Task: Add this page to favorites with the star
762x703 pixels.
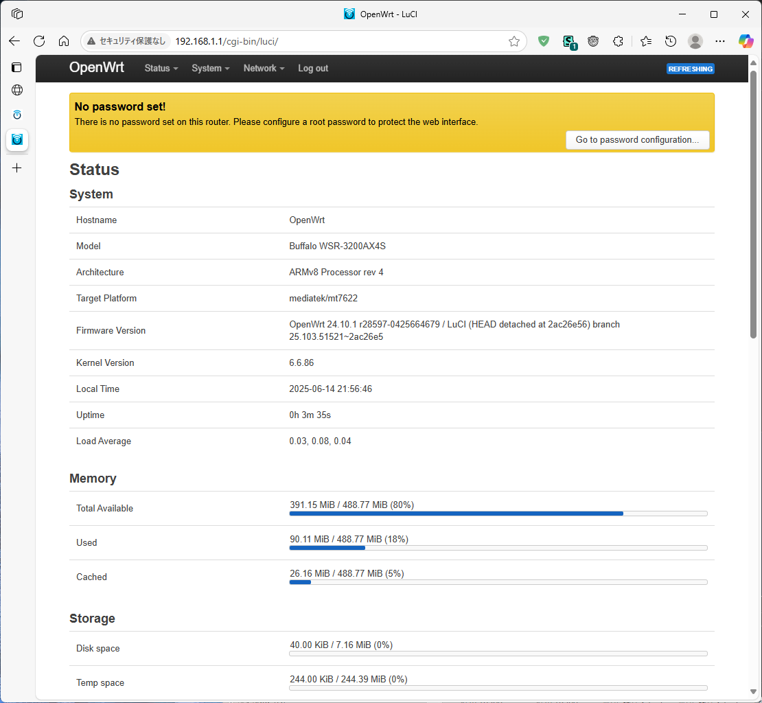Action: coord(514,41)
